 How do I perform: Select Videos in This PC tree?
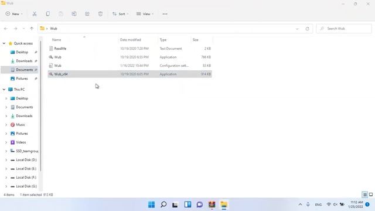point(21,142)
